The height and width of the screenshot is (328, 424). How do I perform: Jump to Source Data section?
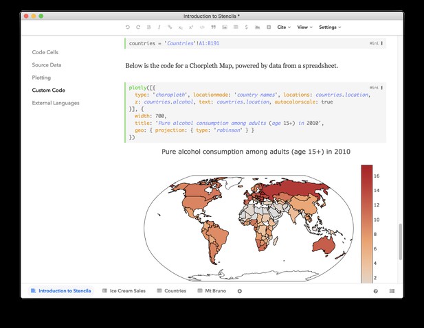coord(47,65)
